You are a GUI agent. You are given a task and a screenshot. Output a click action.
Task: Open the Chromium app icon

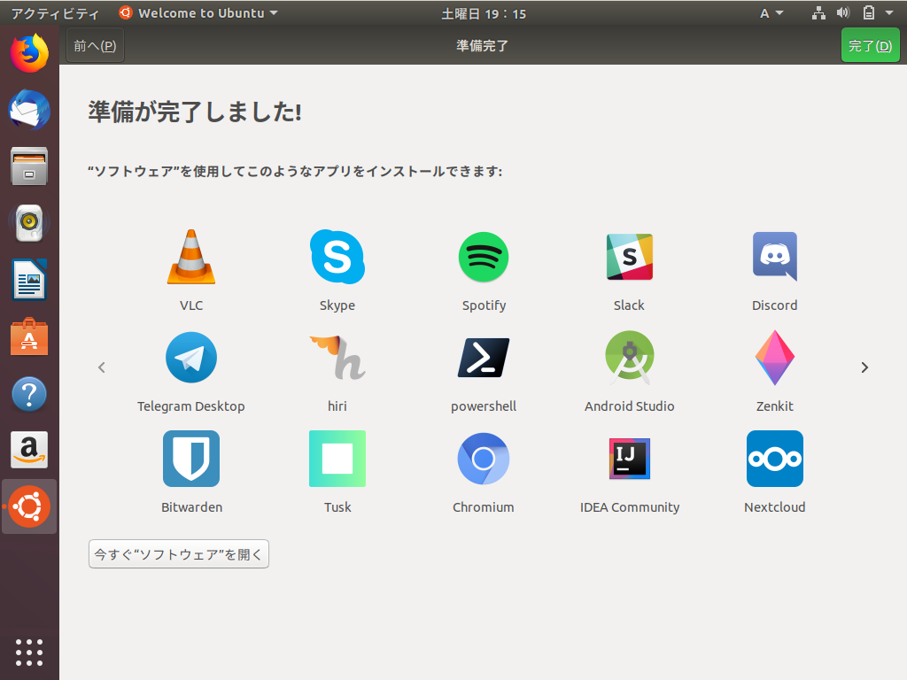pos(484,459)
